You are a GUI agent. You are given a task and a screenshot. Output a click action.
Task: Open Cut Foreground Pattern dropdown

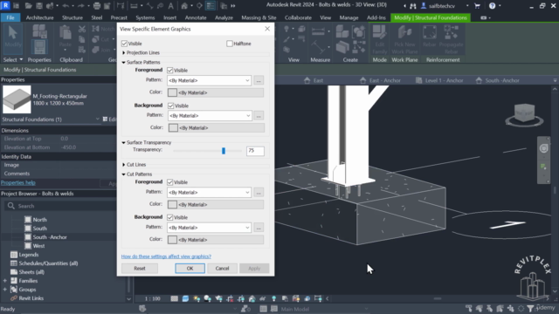coord(209,192)
